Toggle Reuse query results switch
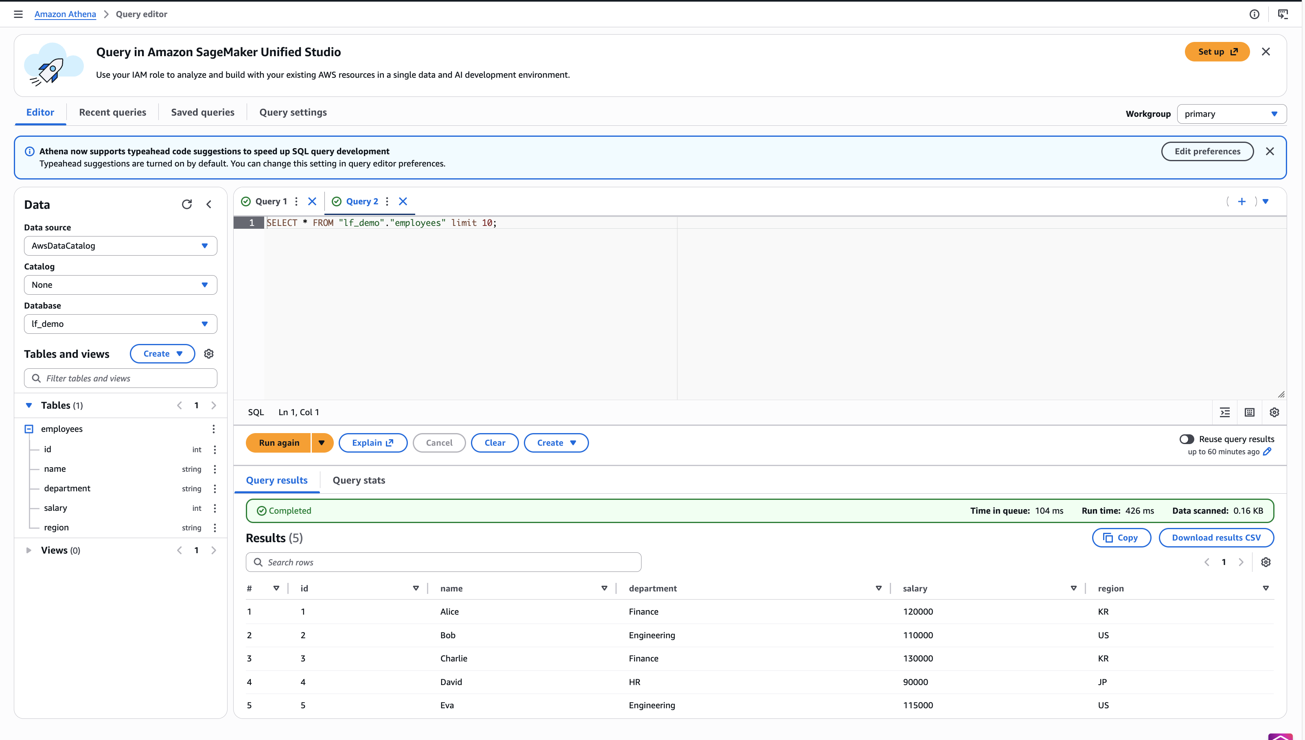Image resolution: width=1305 pixels, height=740 pixels. pyautogui.click(x=1187, y=439)
